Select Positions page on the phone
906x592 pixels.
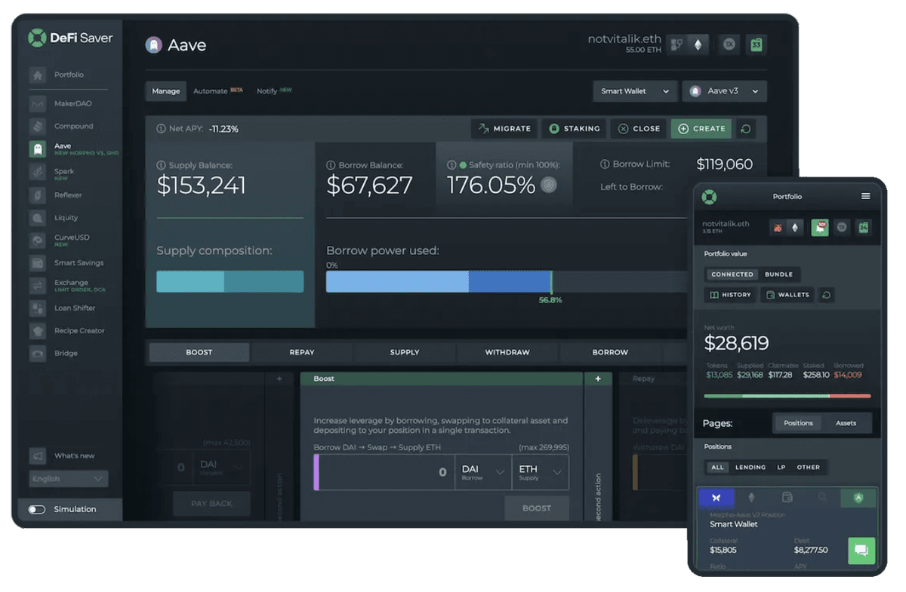[798, 423]
